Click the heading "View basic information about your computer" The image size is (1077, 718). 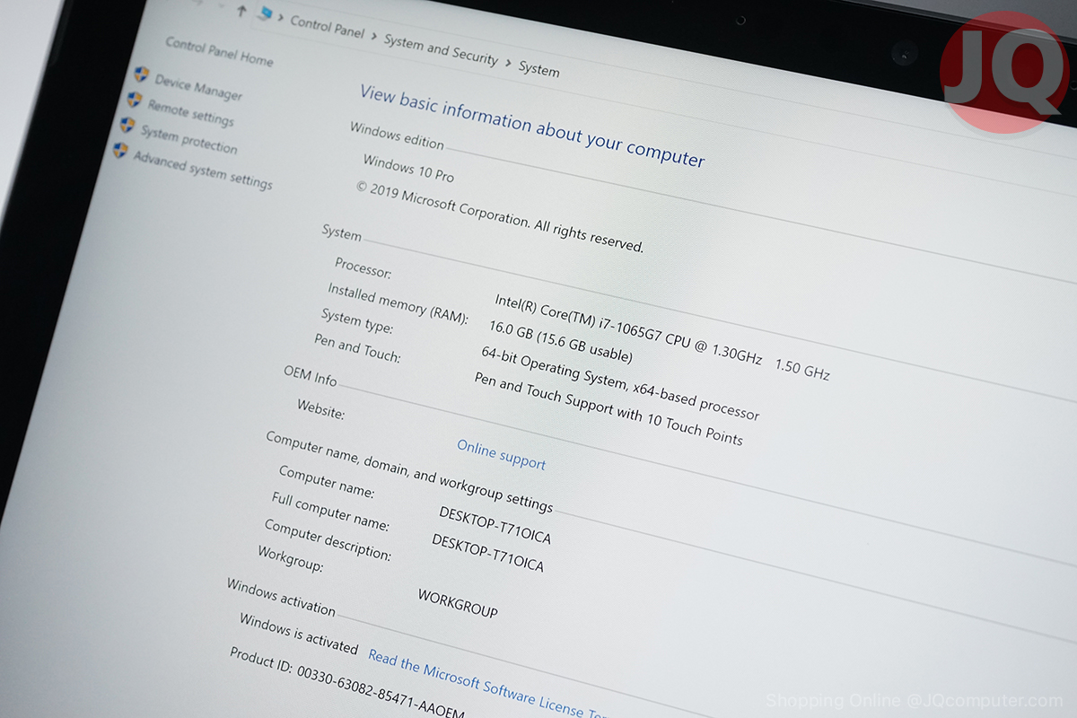point(532,126)
